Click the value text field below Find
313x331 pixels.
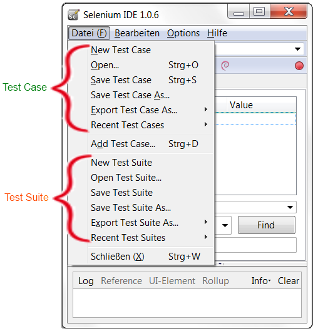(256, 245)
